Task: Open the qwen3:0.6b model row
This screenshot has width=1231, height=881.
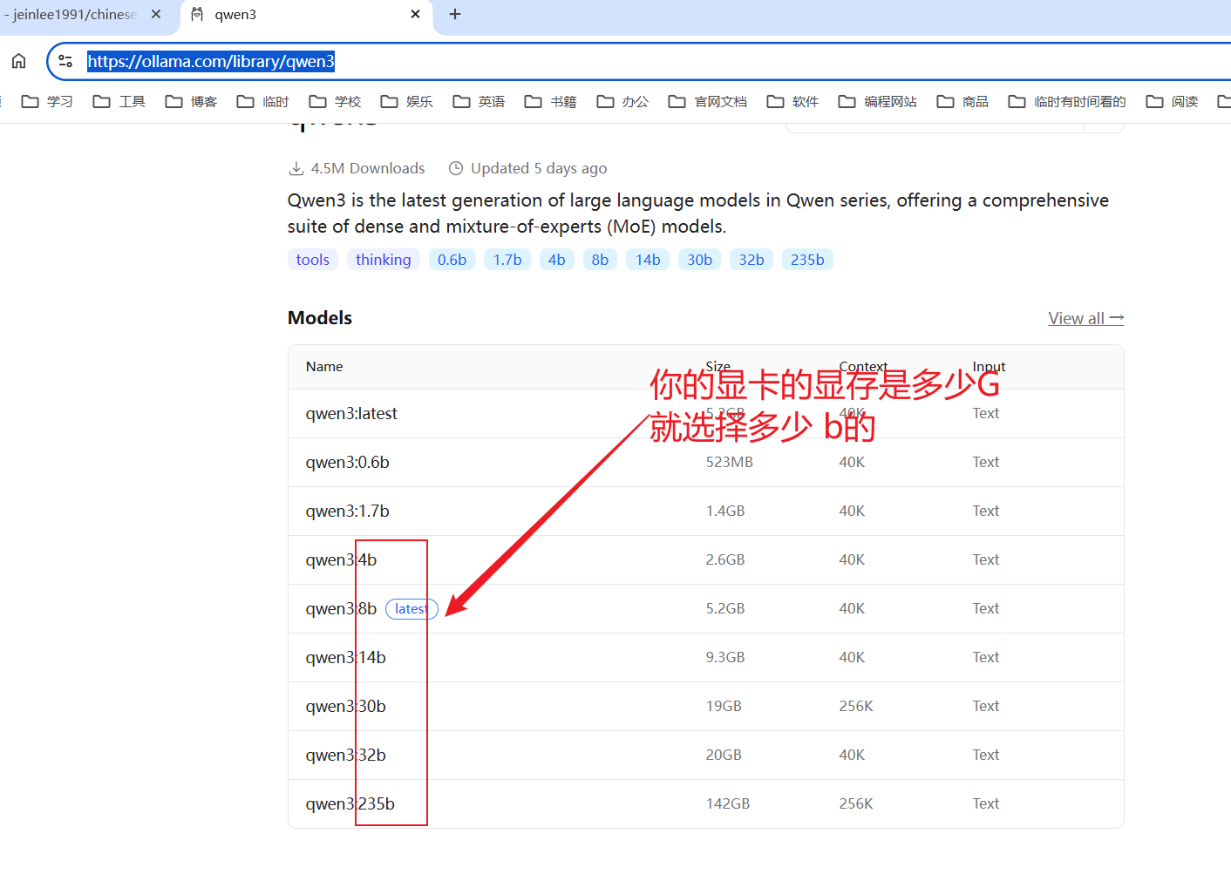Action: pos(347,463)
